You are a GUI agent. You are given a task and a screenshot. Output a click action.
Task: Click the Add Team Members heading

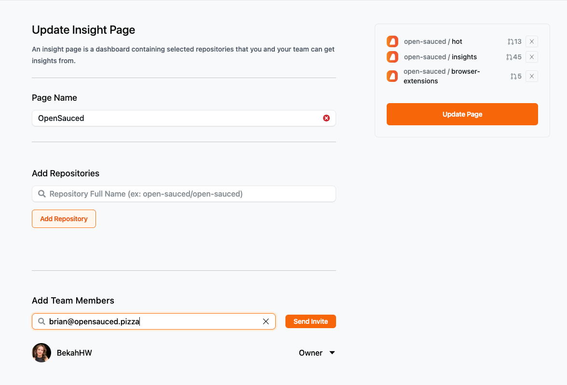[x=73, y=300]
